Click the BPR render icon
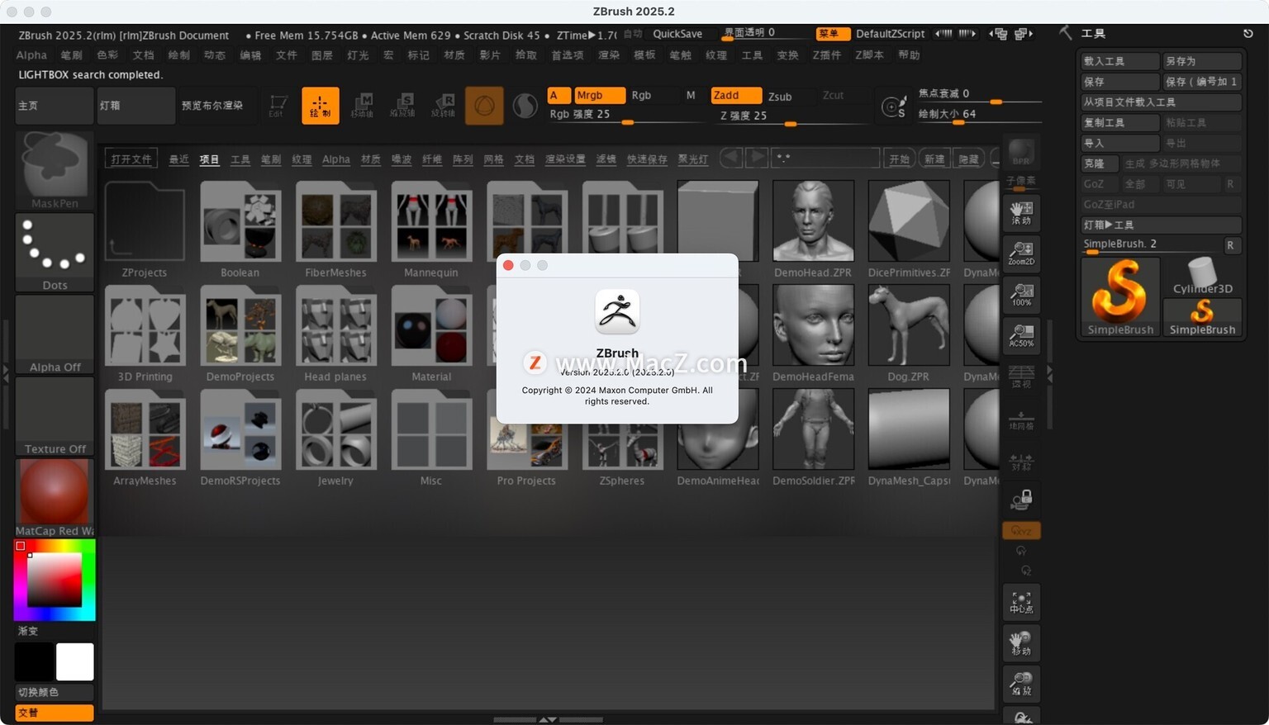The width and height of the screenshot is (1269, 725). point(1021,153)
